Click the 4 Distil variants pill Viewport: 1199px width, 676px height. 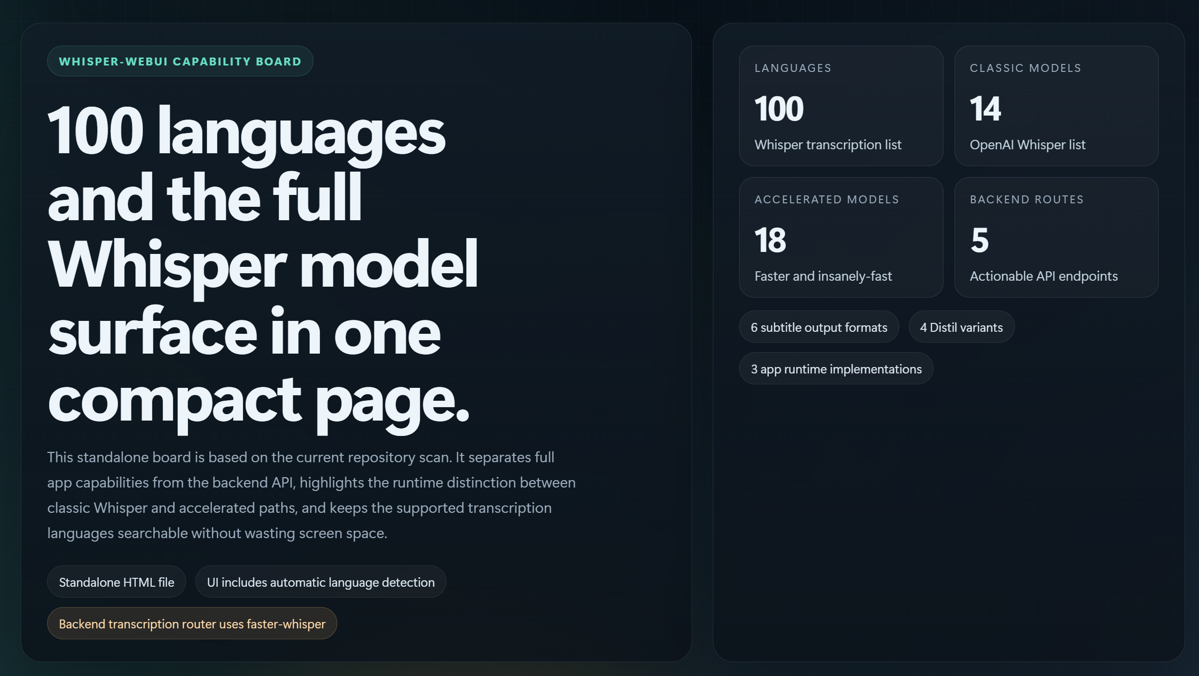(961, 327)
